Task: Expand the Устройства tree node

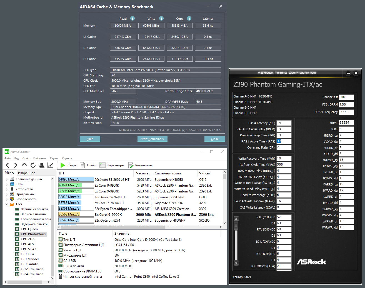Action: coord(6,189)
